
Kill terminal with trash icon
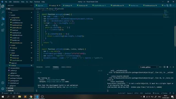click(x=167, y=67)
